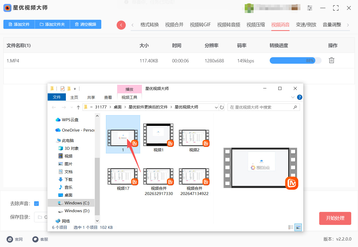The width and height of the screenshot is (358, 247).
Task: Click the help question mark icon in Explorer
Action: pos(300,97)
